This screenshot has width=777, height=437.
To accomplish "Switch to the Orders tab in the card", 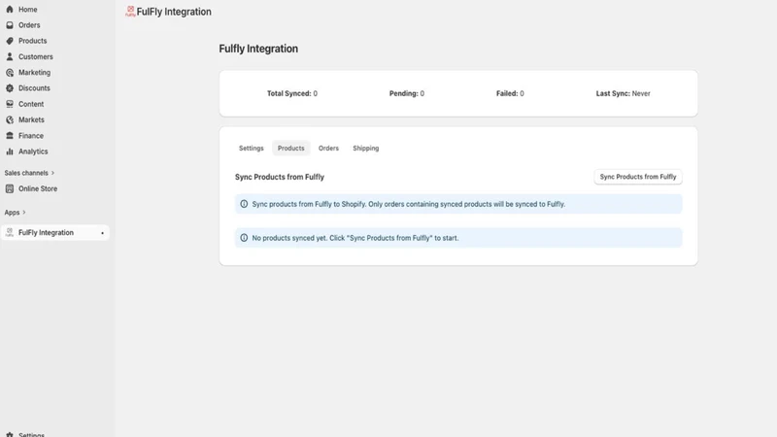I will (328, 149).
